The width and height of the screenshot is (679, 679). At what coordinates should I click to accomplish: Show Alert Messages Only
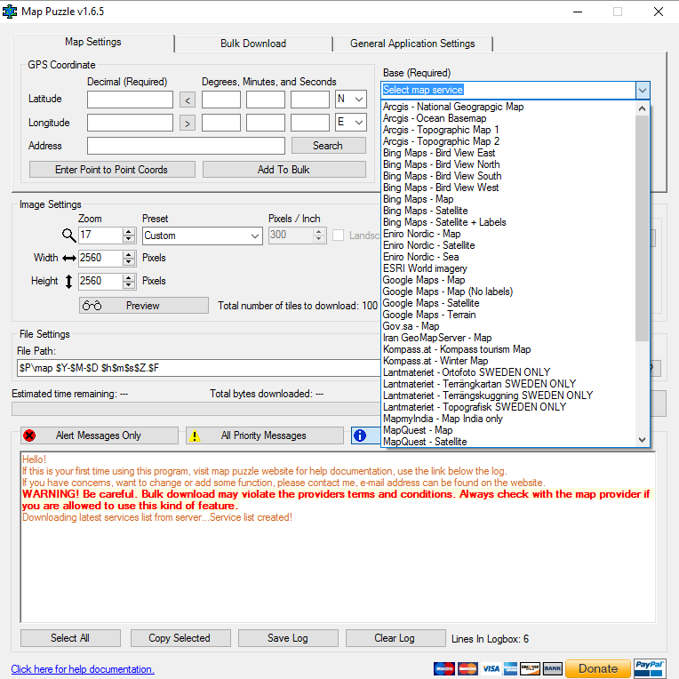(100, 435)
